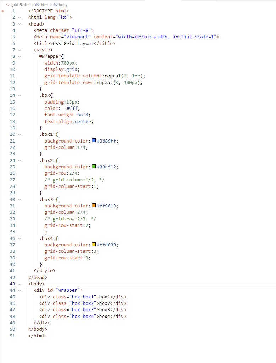The image size is (276, 363).
Task: Open the grid-5.html breadcrumb item
Action: tap(21, 5)
